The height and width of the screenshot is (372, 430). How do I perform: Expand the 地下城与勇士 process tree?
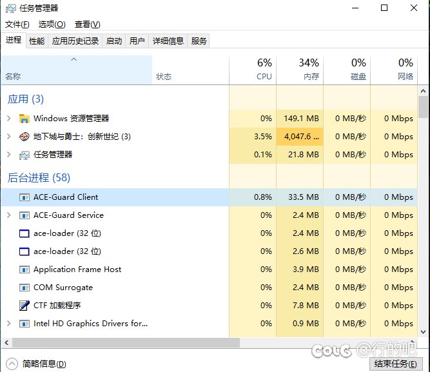click(8, 137)
